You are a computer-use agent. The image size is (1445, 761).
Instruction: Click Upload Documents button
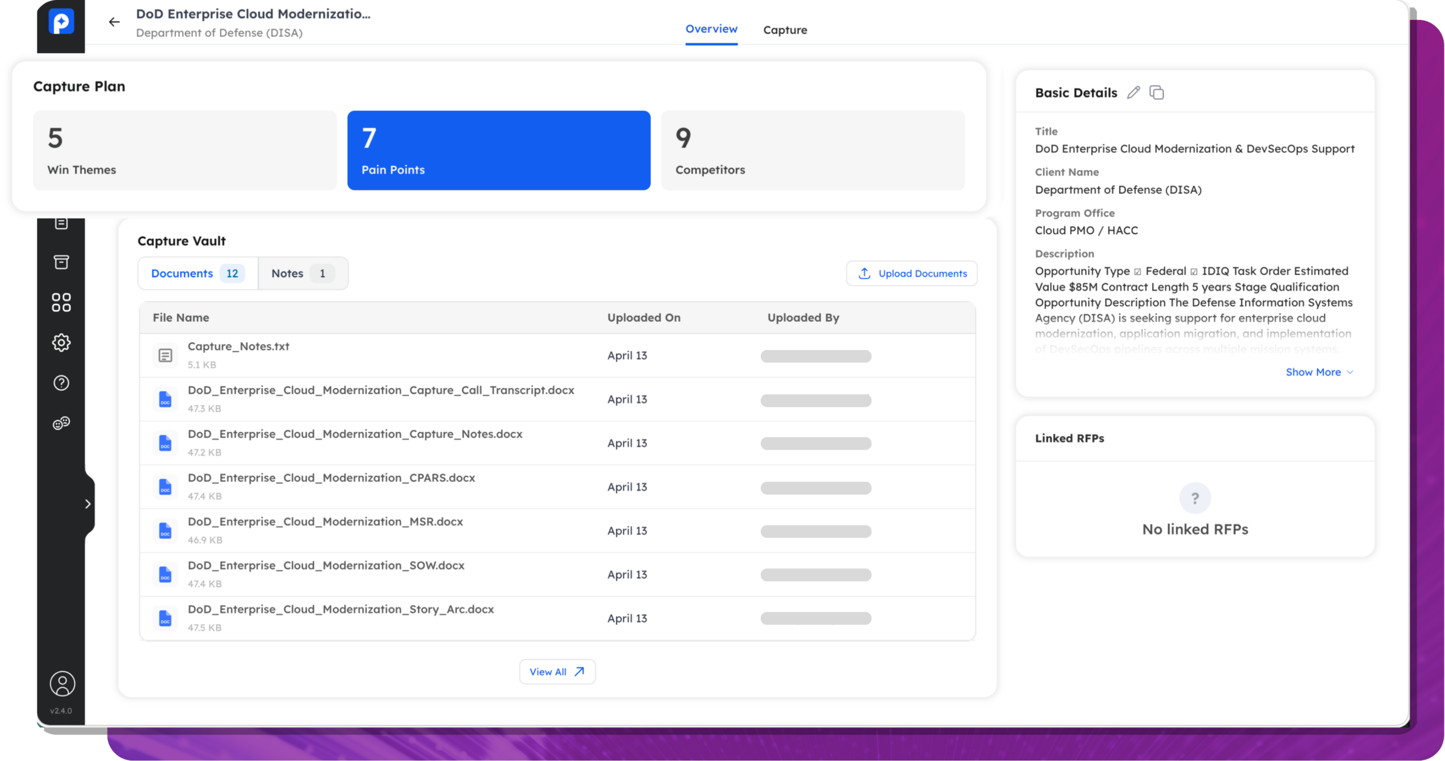911,273
